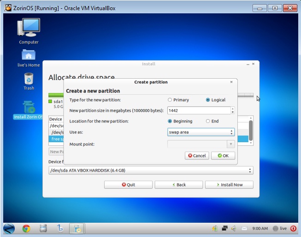Click the partition list scroll up arrow

tap(251, 118)
